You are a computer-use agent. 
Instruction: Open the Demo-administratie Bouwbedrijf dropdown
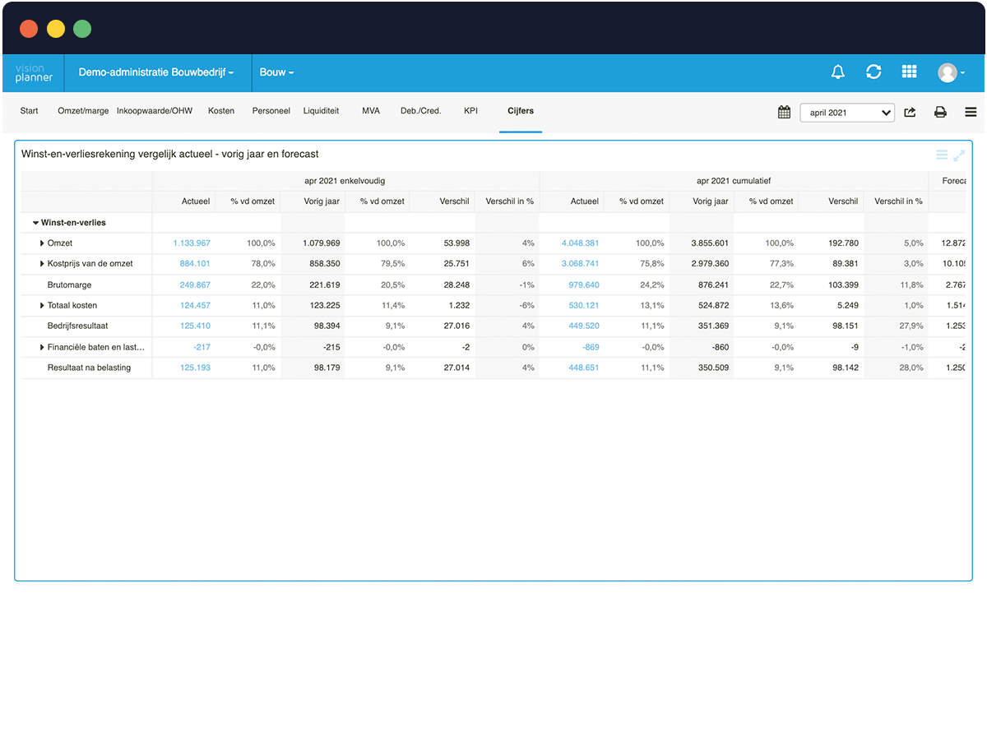[x=156, y=72]
